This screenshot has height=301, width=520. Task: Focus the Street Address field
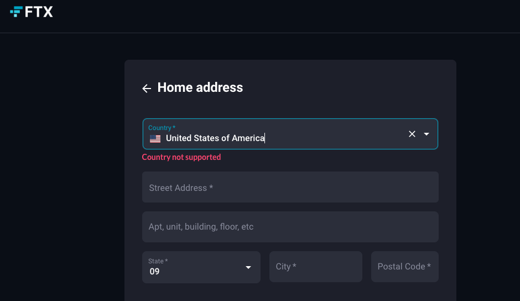pyautogui.click(x=290, y=187)
